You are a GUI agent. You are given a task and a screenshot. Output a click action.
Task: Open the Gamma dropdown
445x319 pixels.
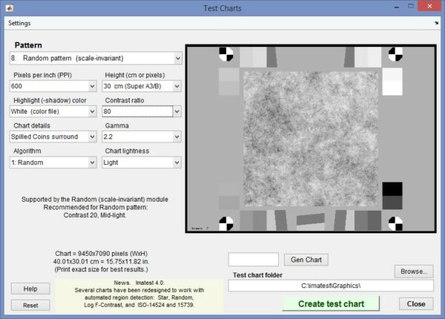(x=177, y=137)
